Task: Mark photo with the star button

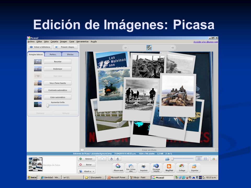Action: click(102, 159)
